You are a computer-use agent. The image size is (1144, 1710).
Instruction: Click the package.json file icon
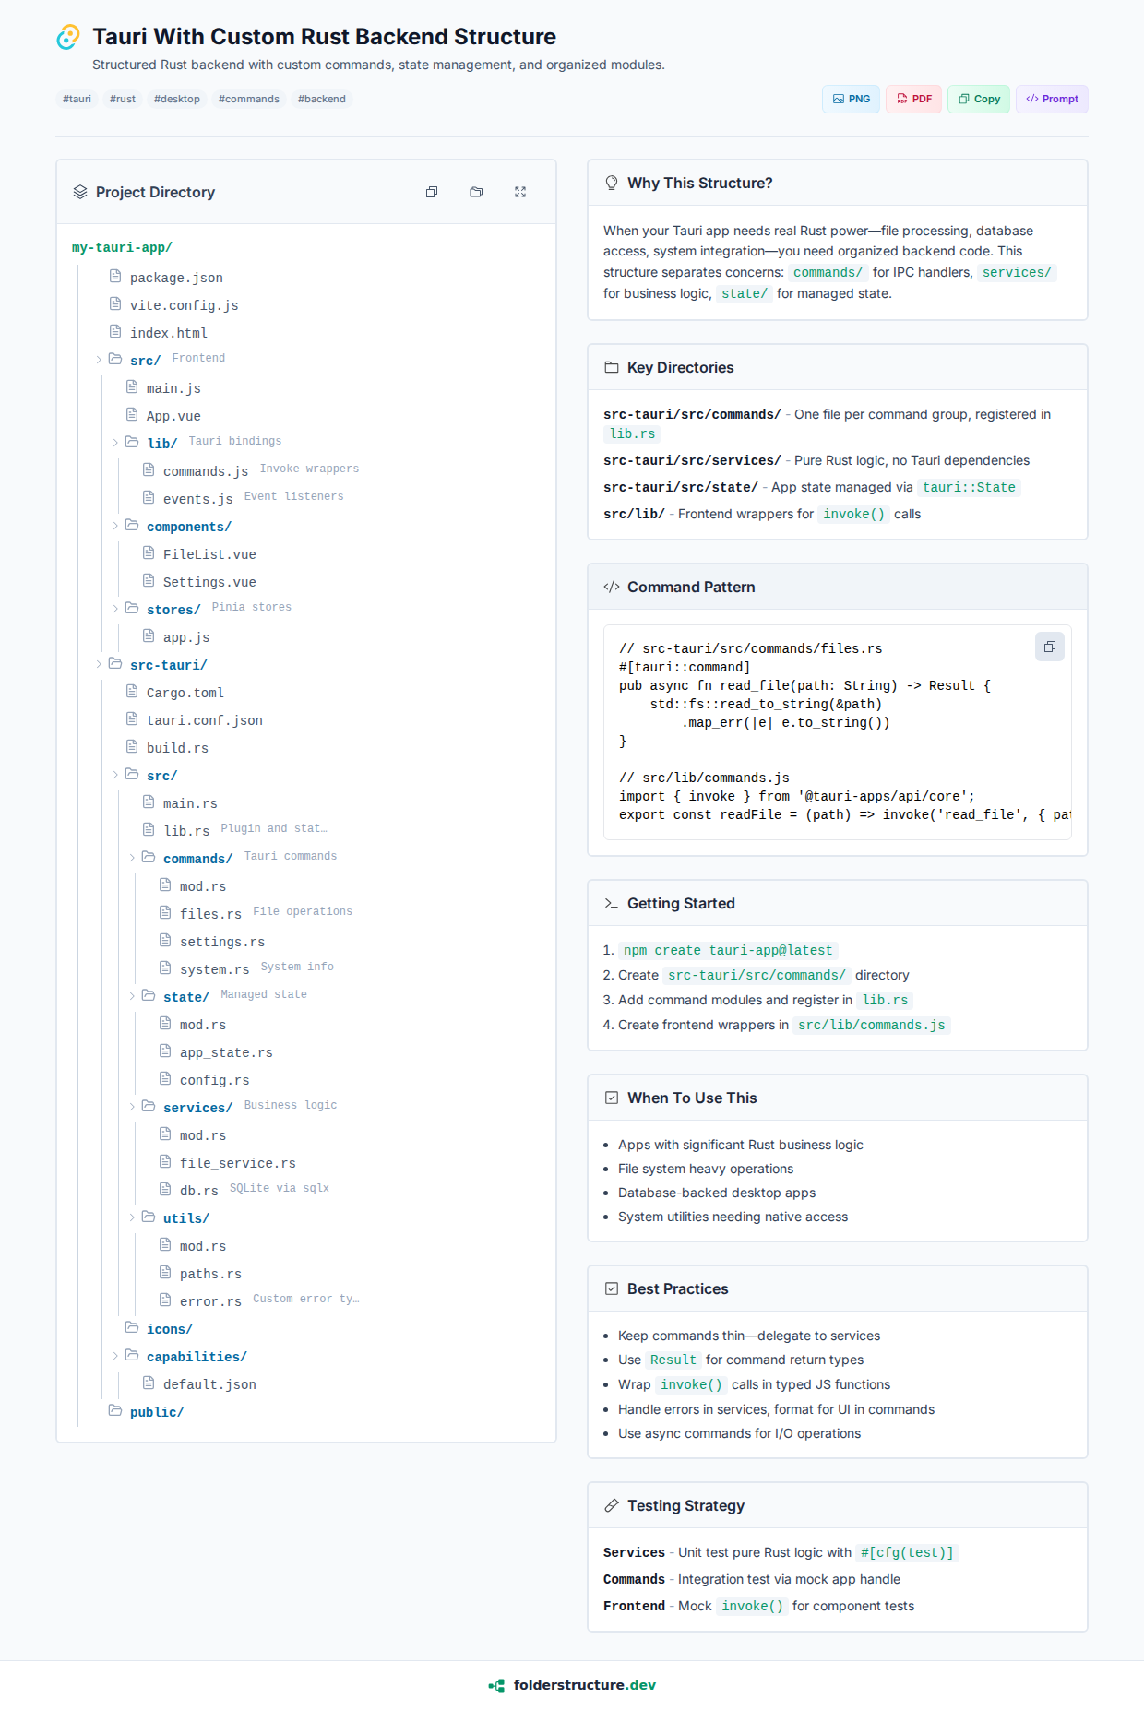coord(115,277)
